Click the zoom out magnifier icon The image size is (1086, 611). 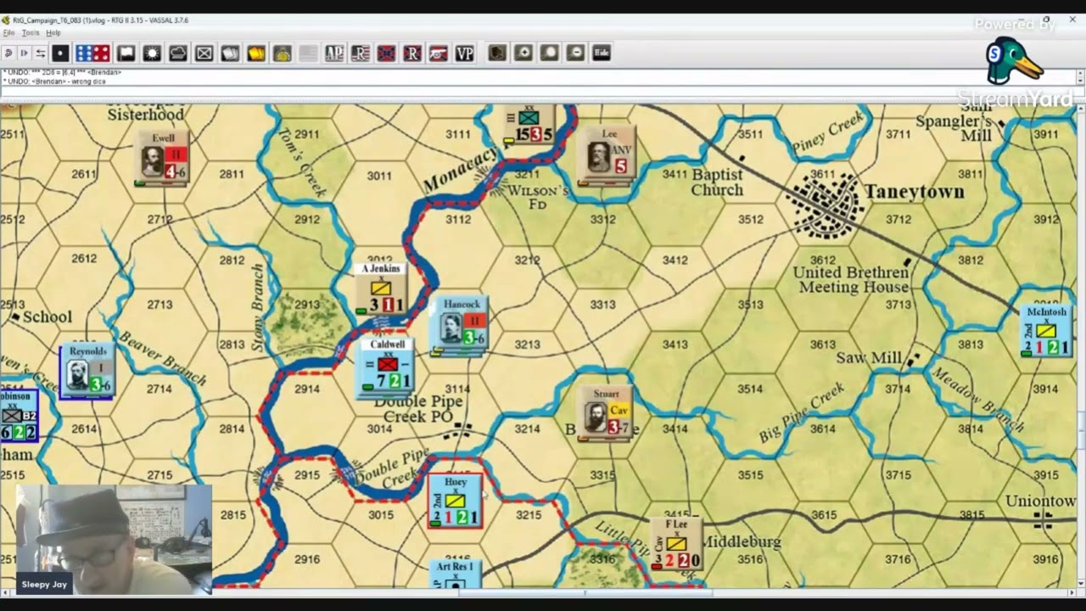[575, 53]
